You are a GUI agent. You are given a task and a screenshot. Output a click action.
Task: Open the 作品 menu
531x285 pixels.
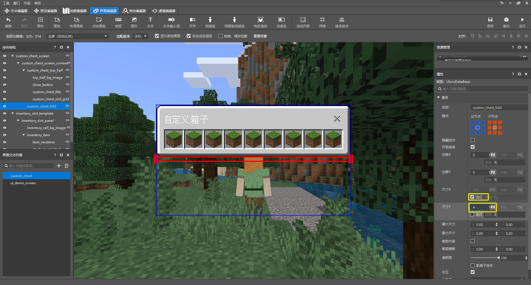27,3
